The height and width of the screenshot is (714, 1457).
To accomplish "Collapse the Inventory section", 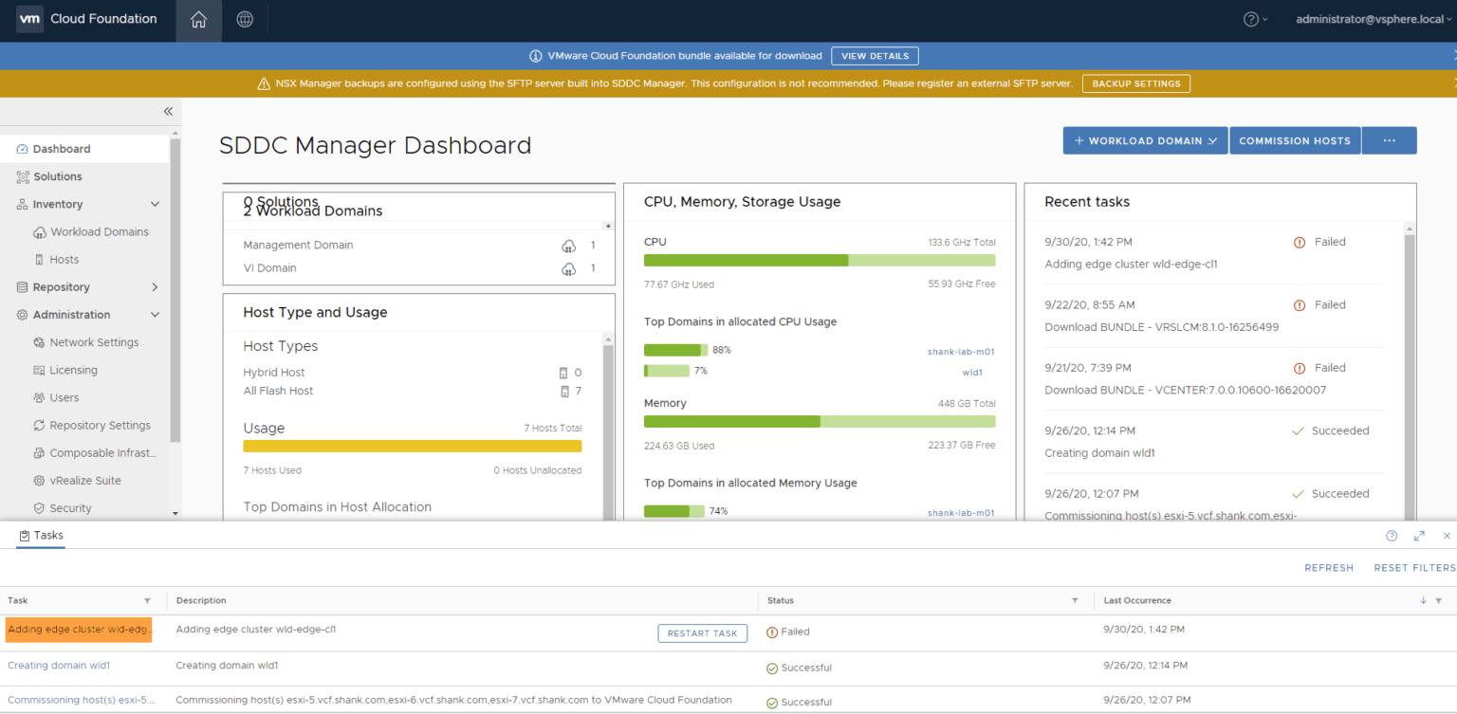I will coord(156,205).
